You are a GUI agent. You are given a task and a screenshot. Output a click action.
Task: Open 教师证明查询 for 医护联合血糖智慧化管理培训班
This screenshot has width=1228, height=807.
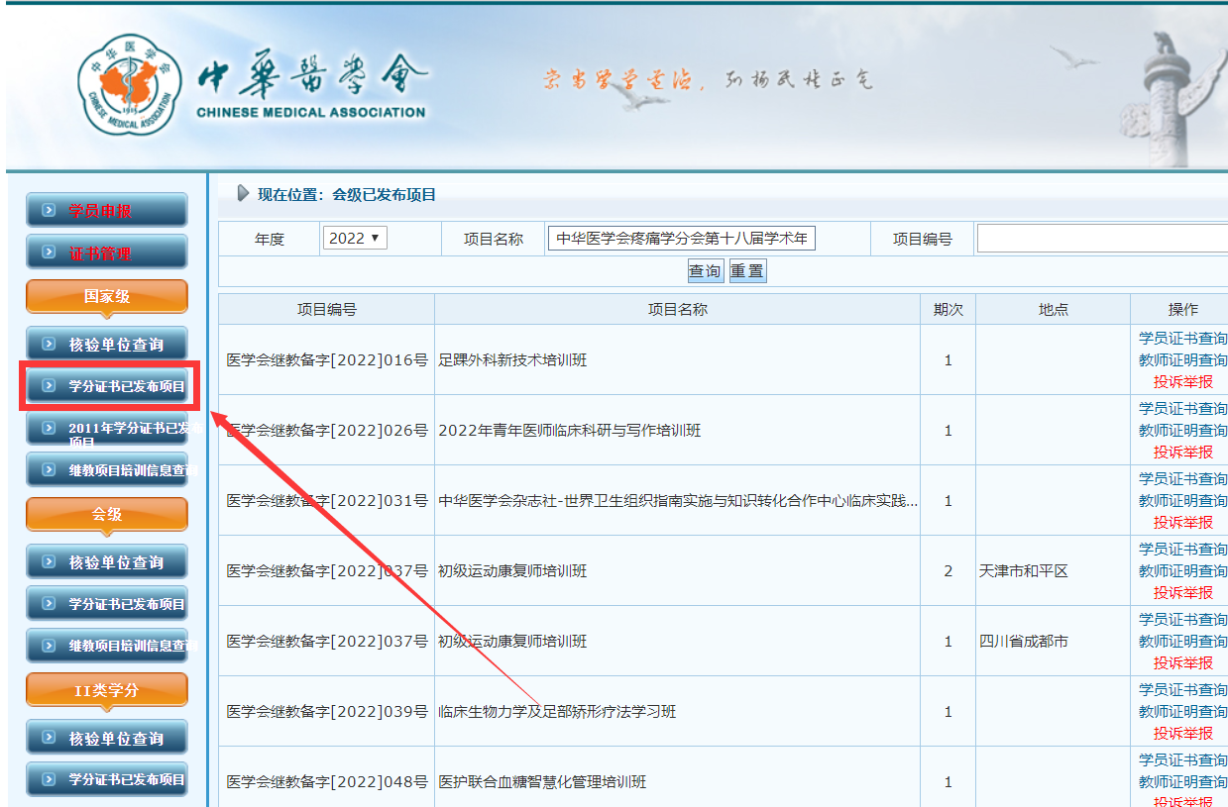pyautogui.click(x=1182, y=782)
